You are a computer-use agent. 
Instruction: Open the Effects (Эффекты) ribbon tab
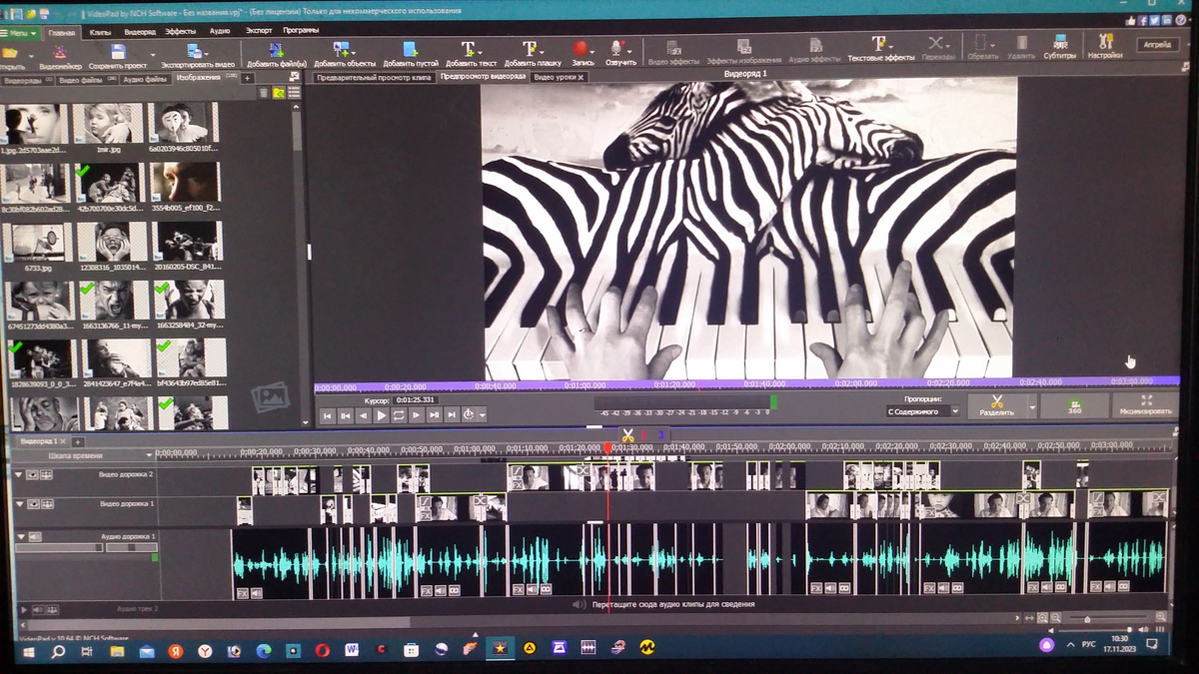tap(180, 32)
